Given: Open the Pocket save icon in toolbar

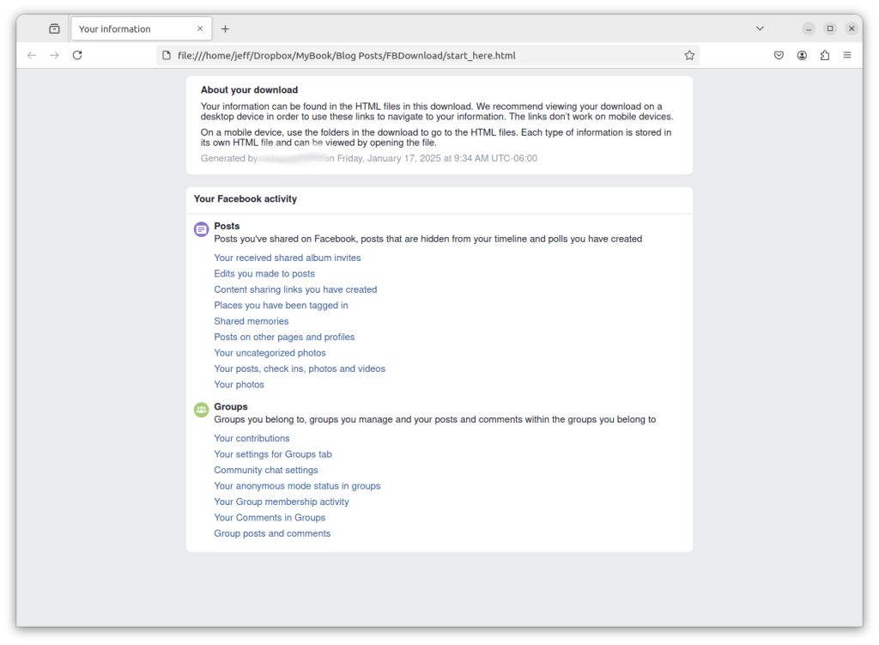Looking at the screenshot, I should [779, 55].
